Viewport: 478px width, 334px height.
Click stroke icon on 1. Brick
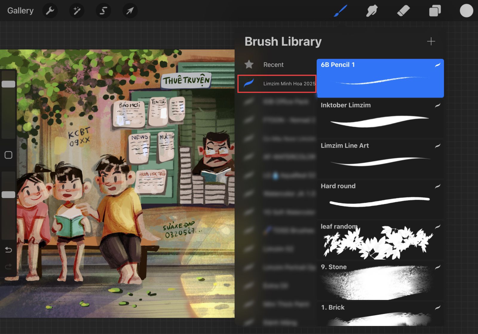pos(438,307)
